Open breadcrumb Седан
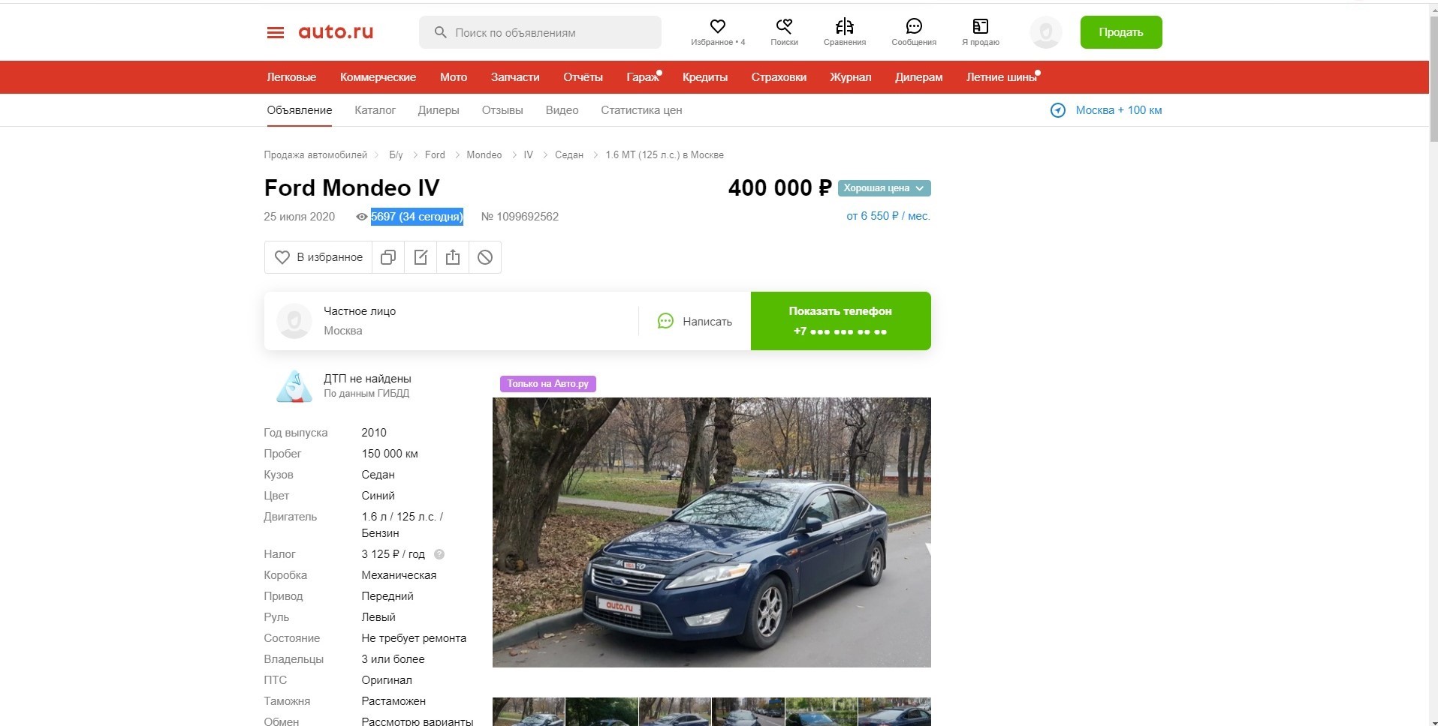 coord(569,155)
